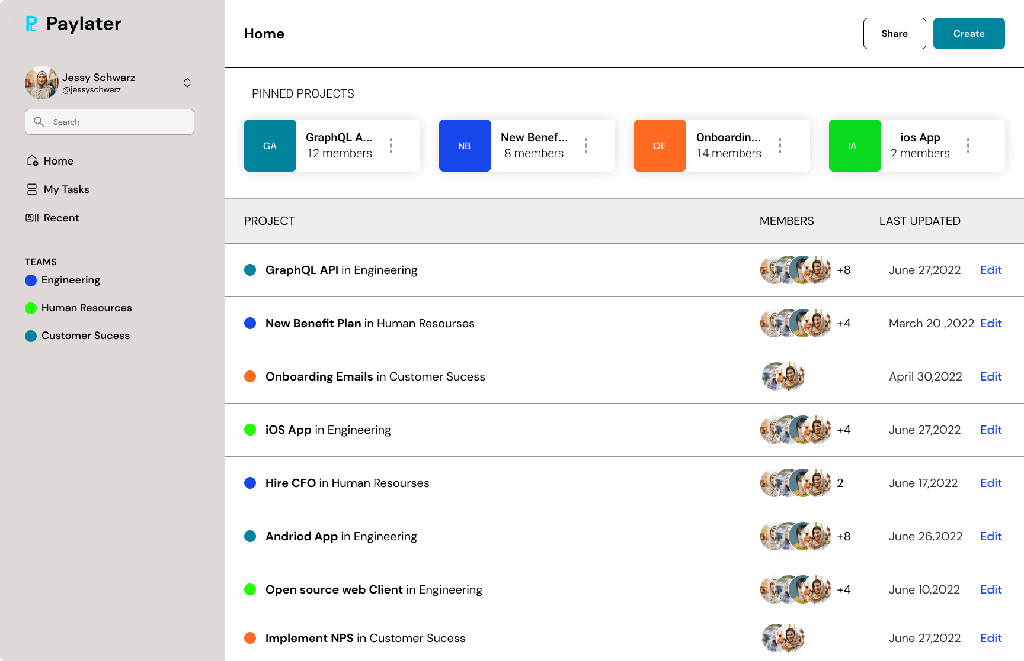The image size is (1024, 661).
Task: Click the GA project badge icon
Action: point(270,145)
